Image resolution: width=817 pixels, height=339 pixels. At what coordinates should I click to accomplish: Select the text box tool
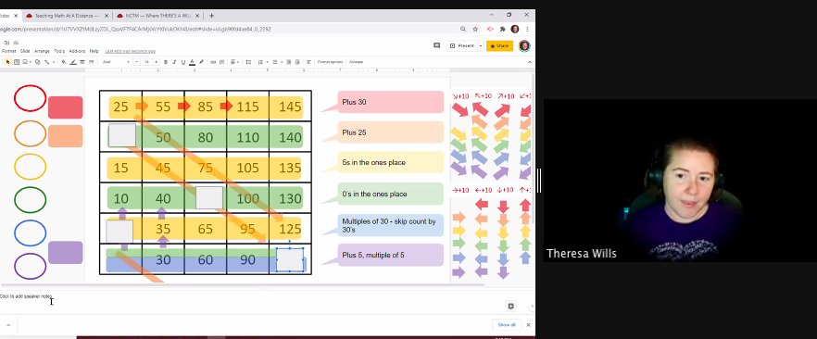pyautogui.click(x=17, y=62)
